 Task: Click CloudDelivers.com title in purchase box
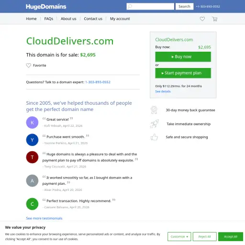174,40
